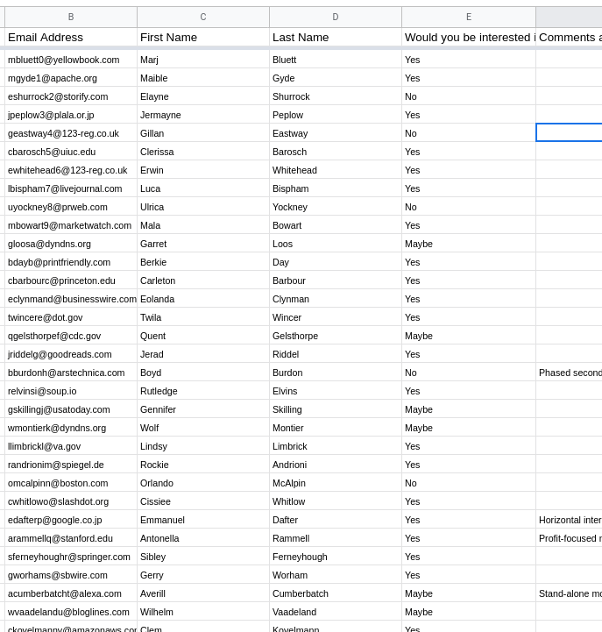Select the email cell gloosa@dyndns.org

point(71,244)
